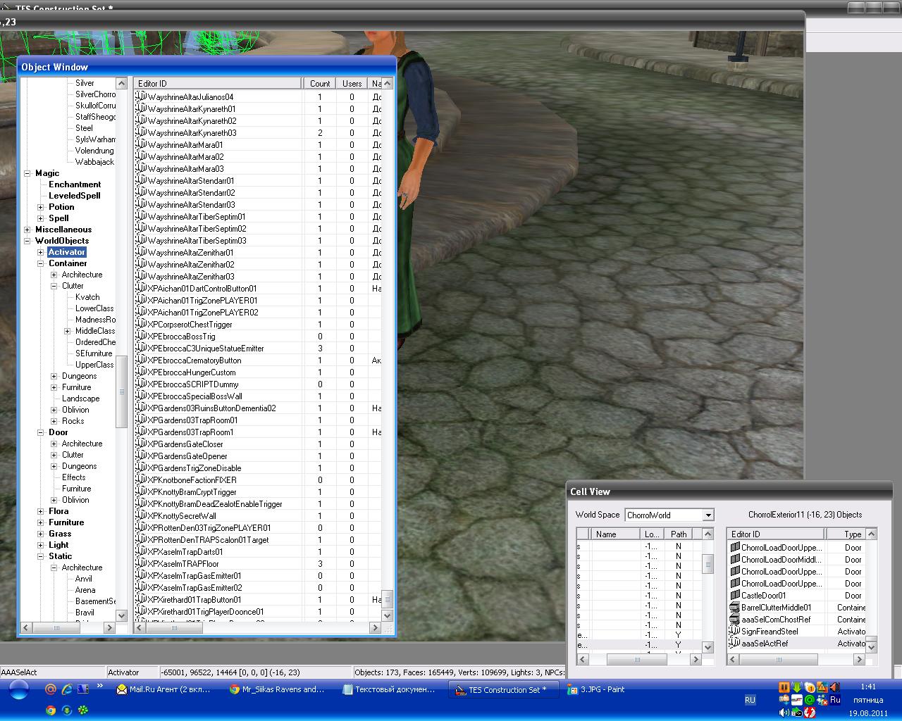Click the container icon of aaaSelComChostRef

(x=735, y=620)
